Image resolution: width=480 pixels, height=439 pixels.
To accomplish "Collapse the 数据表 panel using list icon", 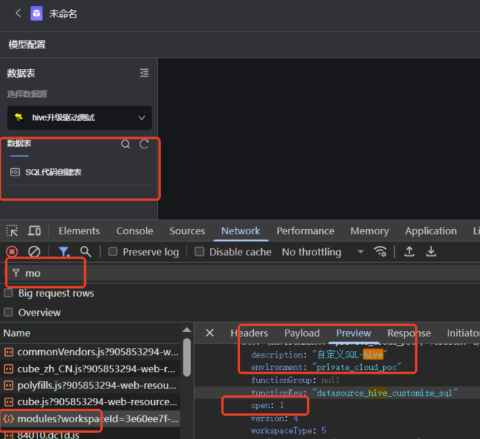I will tap(144, 73).
